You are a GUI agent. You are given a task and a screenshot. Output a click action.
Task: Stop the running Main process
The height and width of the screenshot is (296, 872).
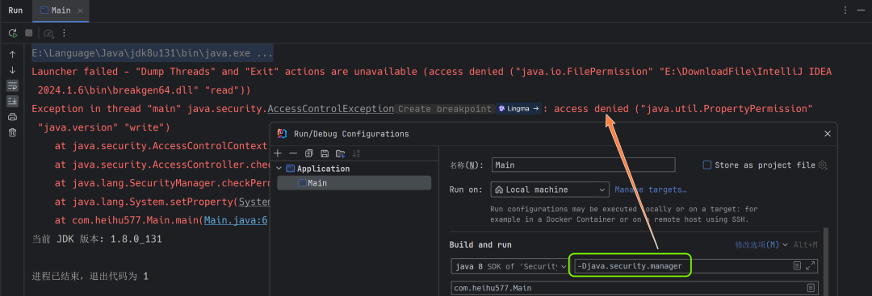tap(29, 33)
